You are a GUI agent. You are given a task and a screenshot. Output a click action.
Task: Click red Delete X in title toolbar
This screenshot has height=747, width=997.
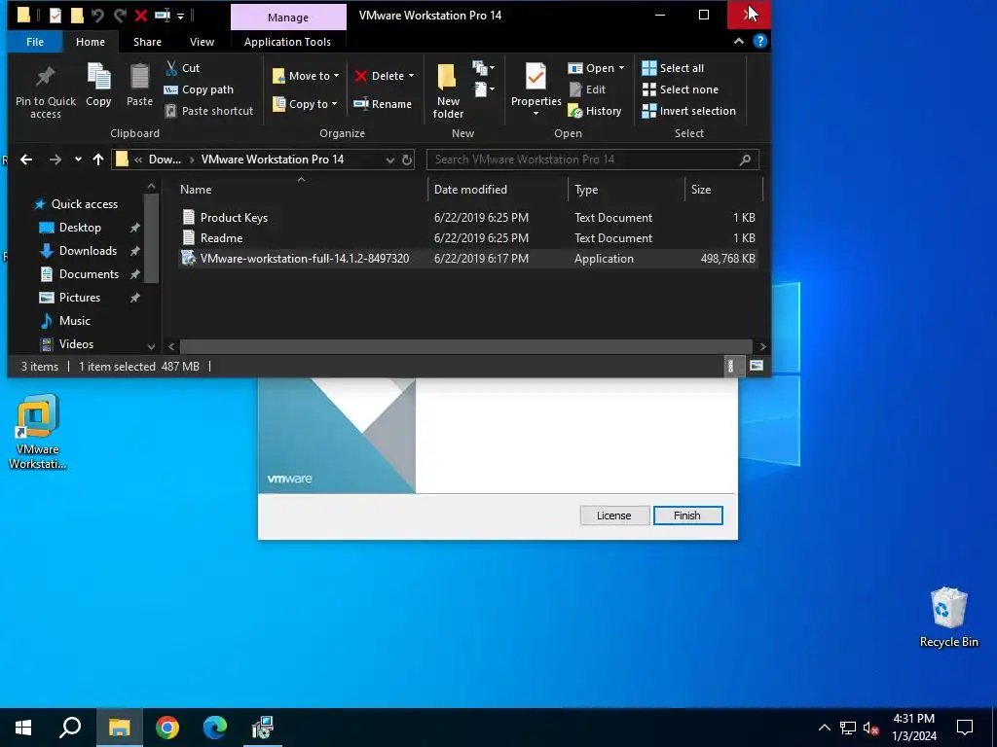(x=141, y=15)
